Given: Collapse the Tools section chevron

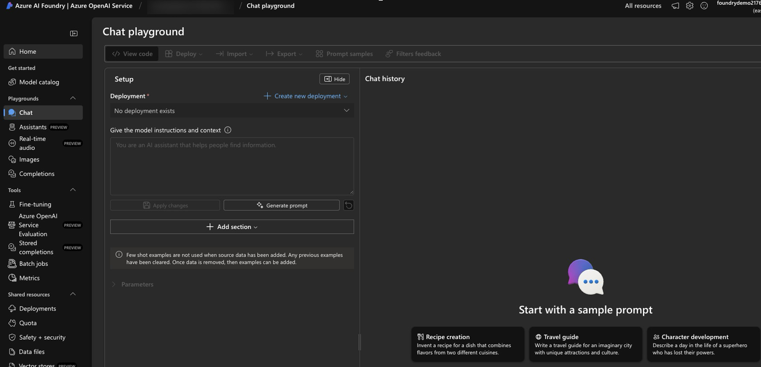Looking at the screenshot, I should tap(73, 190).
